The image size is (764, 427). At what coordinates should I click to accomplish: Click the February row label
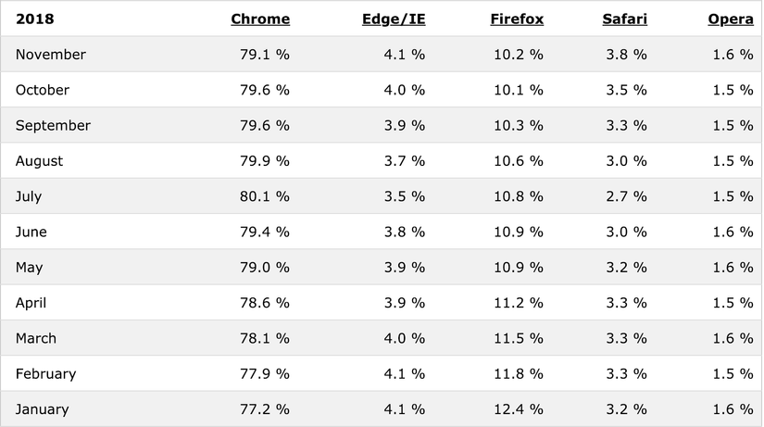(x=46, y=374)
